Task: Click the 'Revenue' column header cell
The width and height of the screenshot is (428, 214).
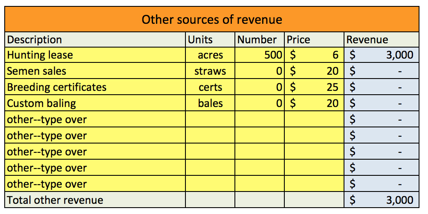Action: 381,40
